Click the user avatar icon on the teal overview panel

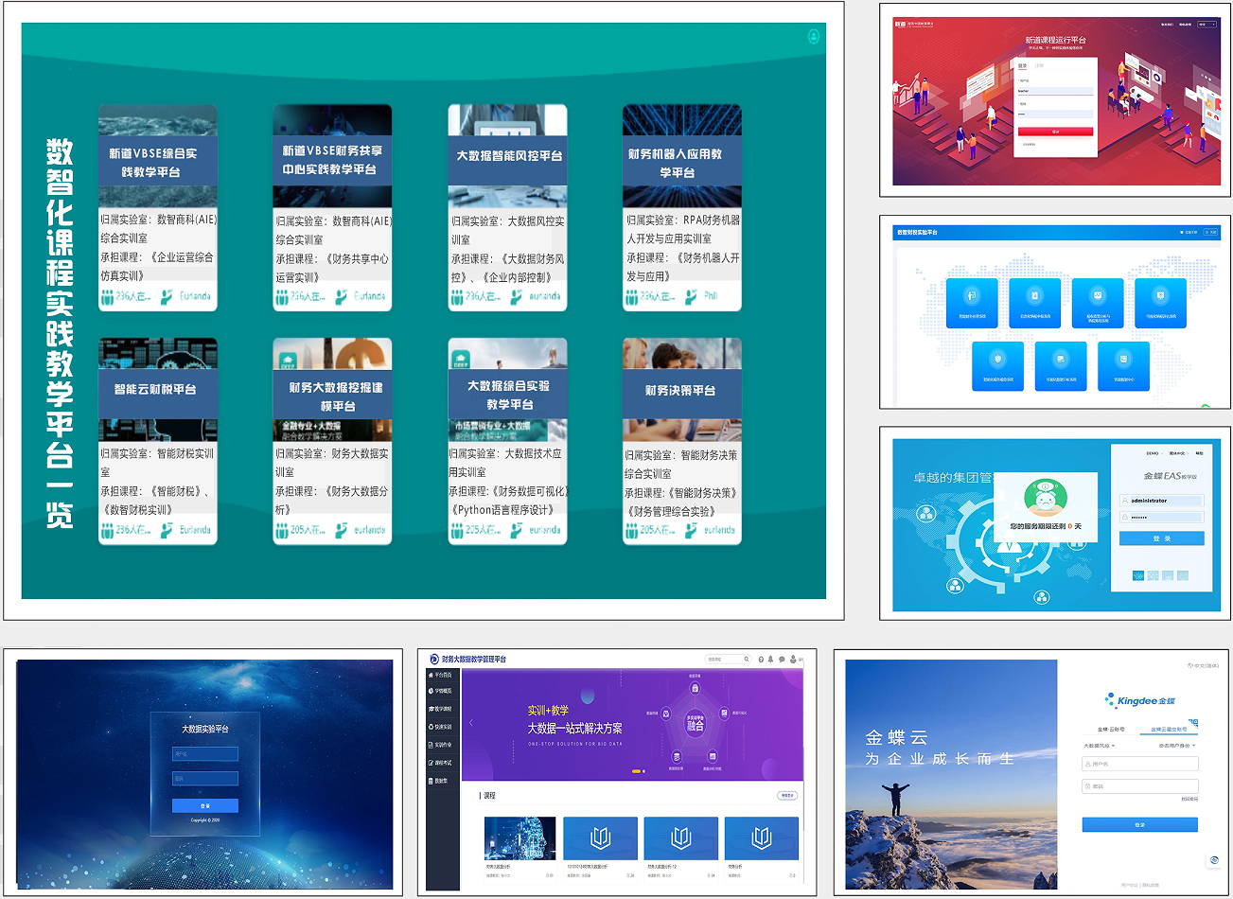[813, 37]
